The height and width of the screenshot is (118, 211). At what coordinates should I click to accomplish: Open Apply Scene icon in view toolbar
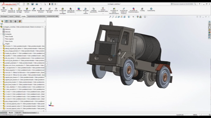[x=140, y=17]
